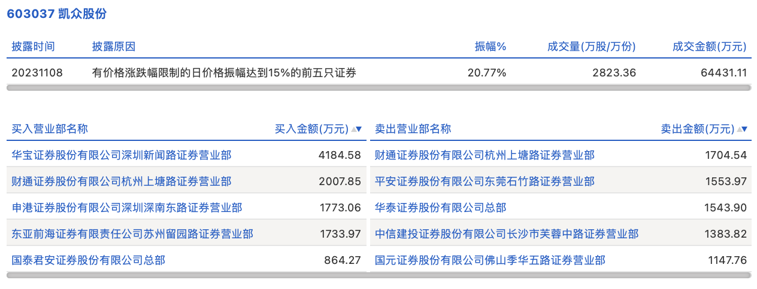The image size is (757, 289).
Task: Open 华泰证券股份有限公司总部 seller link
Action: tap(440, 208)
